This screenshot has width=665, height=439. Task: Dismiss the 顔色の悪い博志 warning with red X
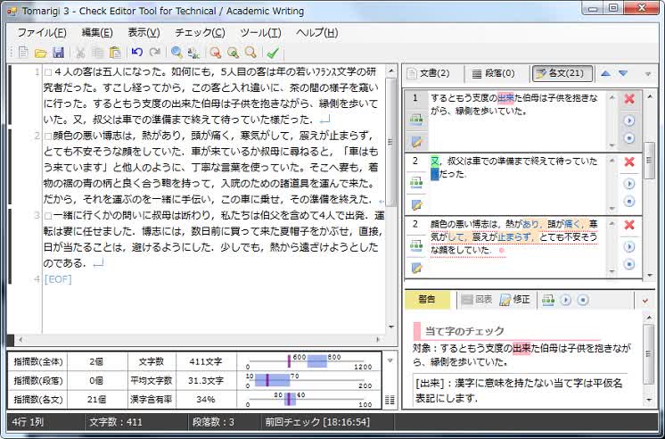click(629, 225)
